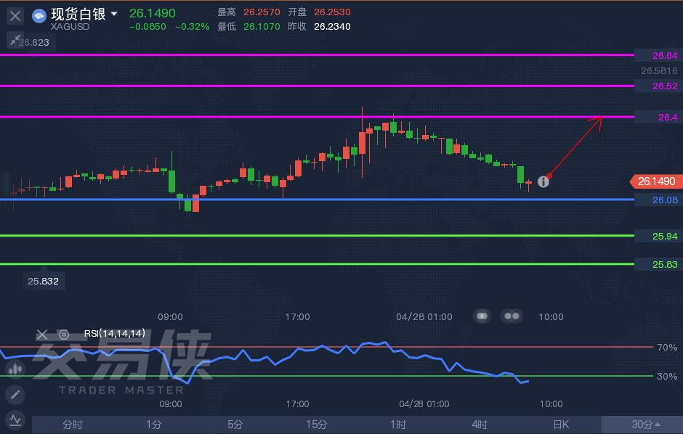This screenshot has width=683, height=434.
Task: Switch to the 1分 timeframe tab
Action: tap(154, 425)
